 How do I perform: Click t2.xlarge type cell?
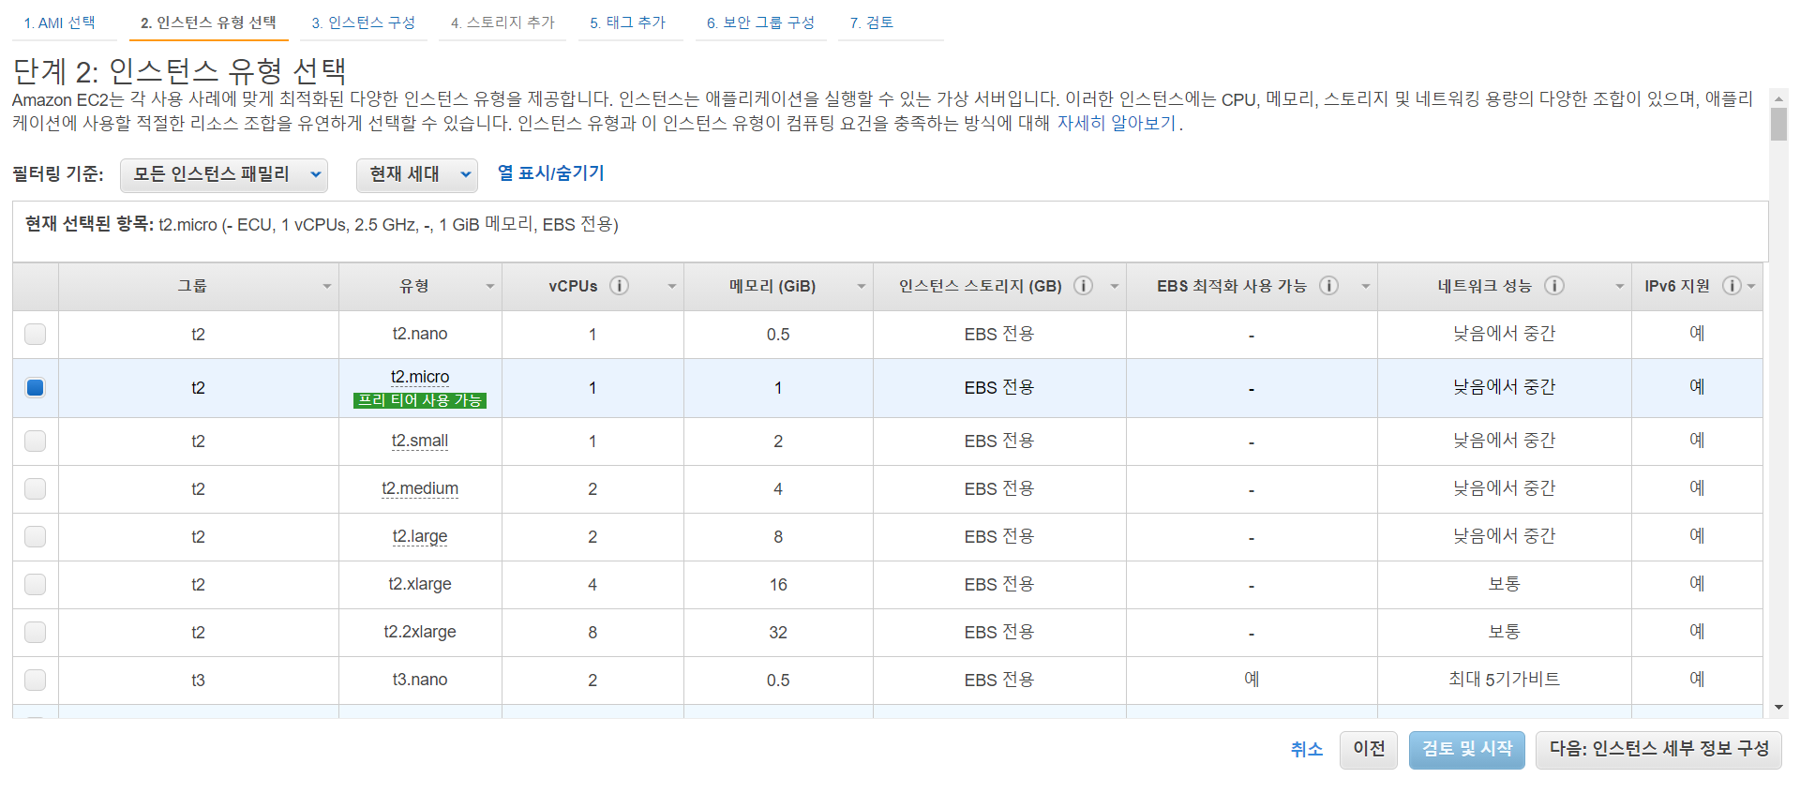click(420, 584)
